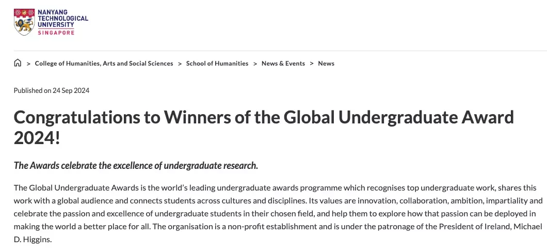Click the pink SINGAPORE text in logo

(x=56, y=33)
